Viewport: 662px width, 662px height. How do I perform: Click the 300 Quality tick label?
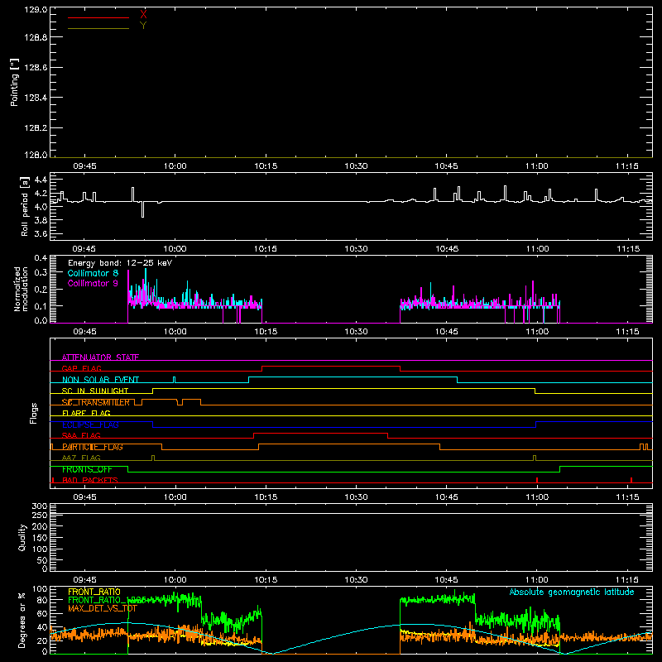[x=39, y=506]
